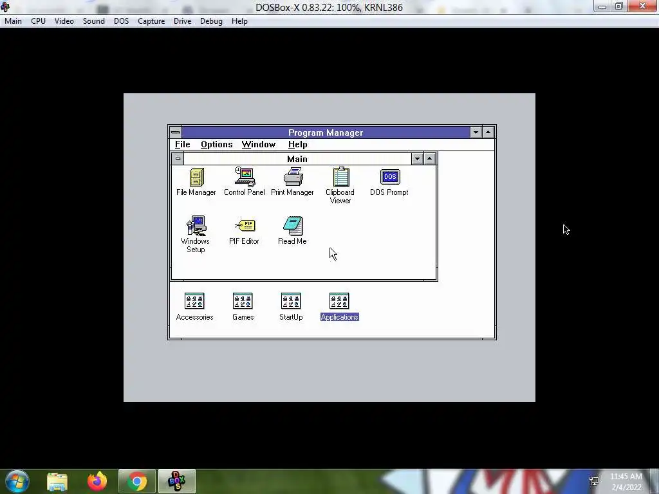Click the Windows Start orb
659x494 pixels.
point(17,481)
